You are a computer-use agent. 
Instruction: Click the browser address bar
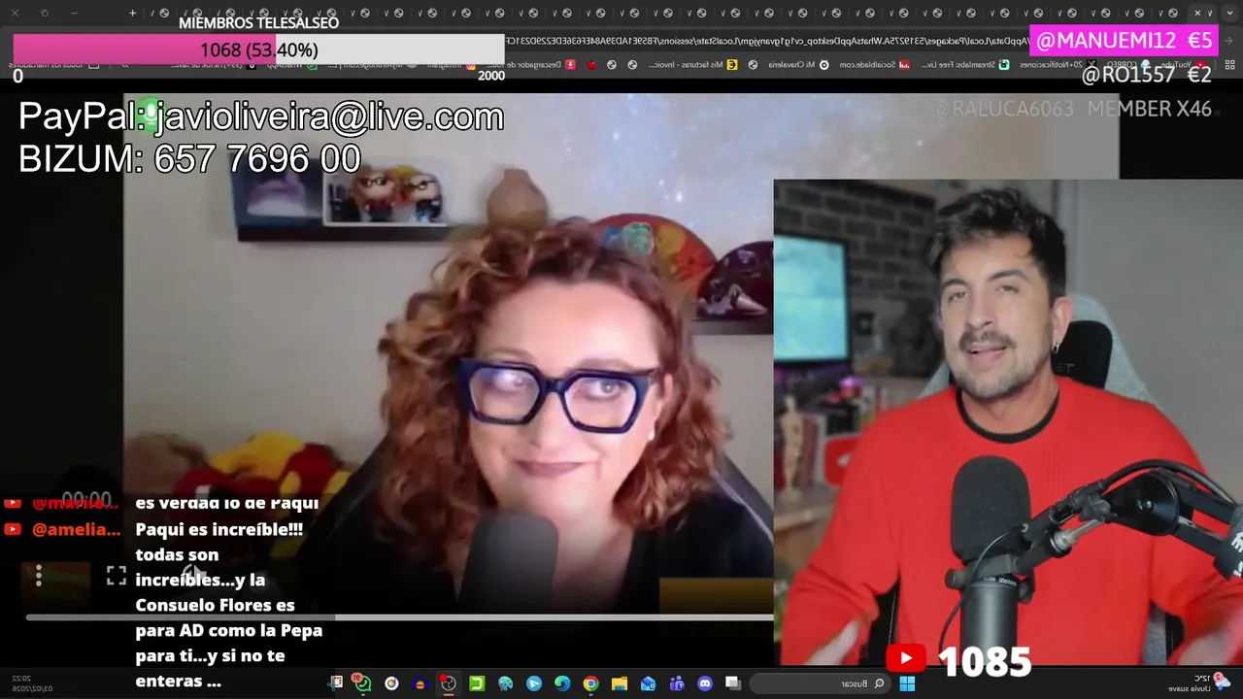click(767, 40)
